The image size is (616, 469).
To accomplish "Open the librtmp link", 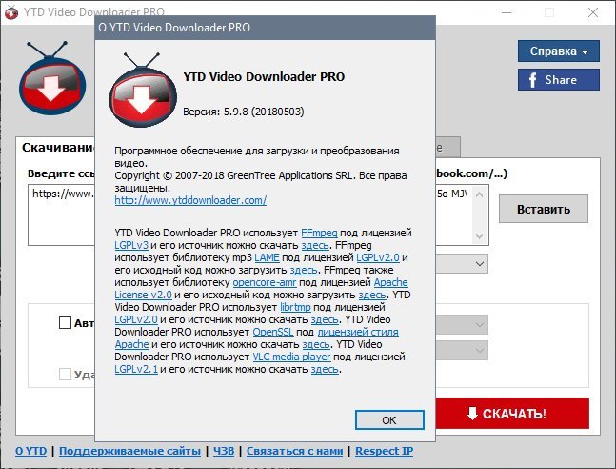I will coord(295,307).
